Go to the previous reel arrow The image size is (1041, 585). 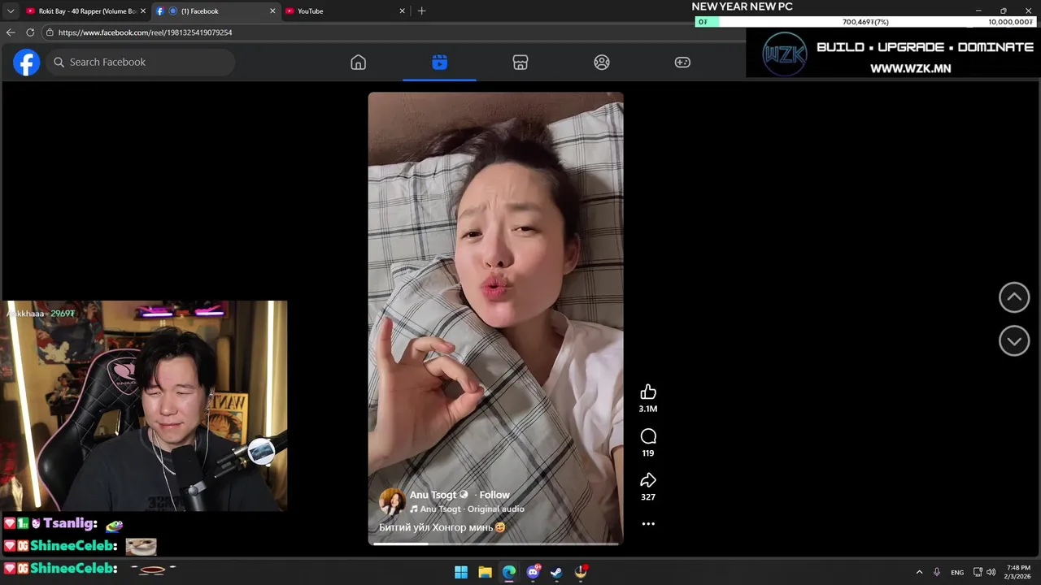pyautogui.click(x=1014, y=297)
